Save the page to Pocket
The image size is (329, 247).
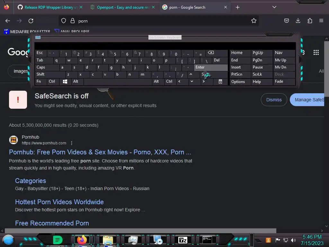coord(286,21)
